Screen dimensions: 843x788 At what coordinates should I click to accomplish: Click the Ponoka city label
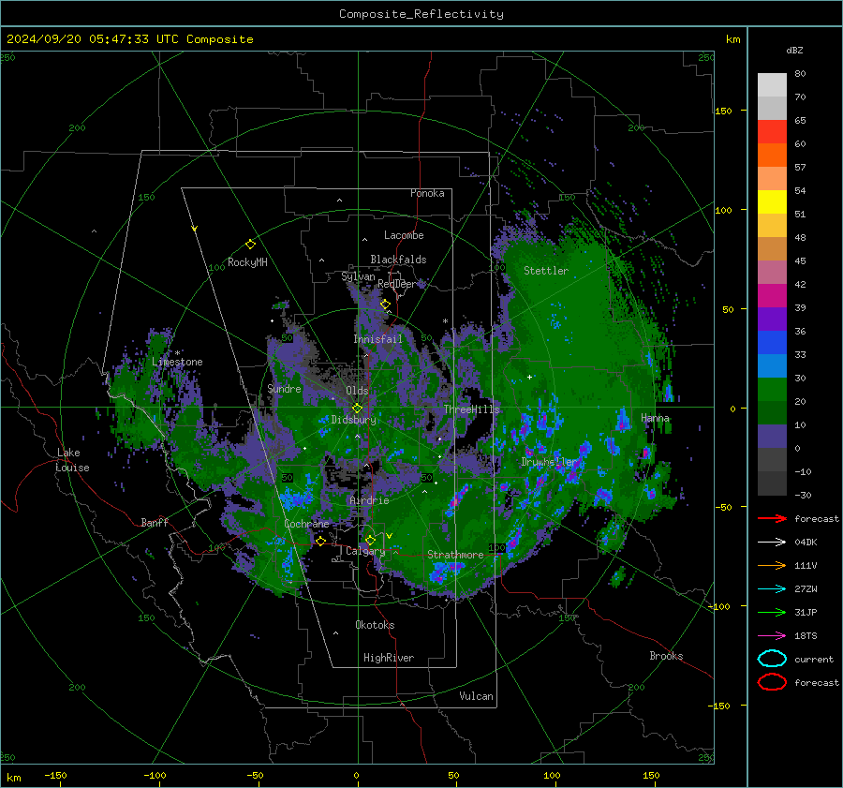point(427,193)
